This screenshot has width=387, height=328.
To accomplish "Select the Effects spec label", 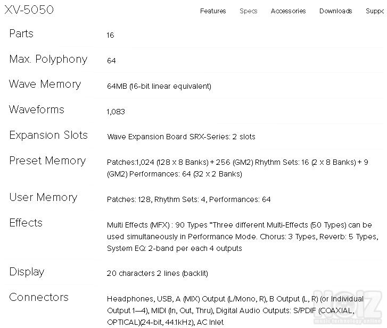I will click(x=26, y=223).
